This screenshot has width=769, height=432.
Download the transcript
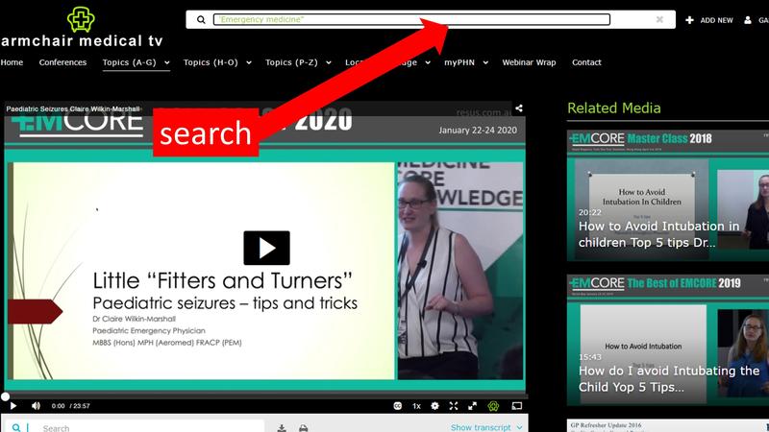point(282,427)
